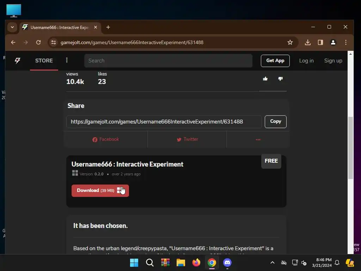Screen dimensions: 361x271
Task: Open tab search dropdown arrow
Action: click(12, 27)
